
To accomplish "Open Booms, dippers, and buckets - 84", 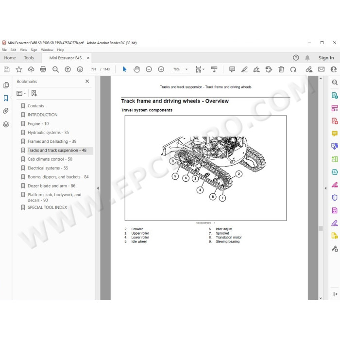I will click(58, 177).
